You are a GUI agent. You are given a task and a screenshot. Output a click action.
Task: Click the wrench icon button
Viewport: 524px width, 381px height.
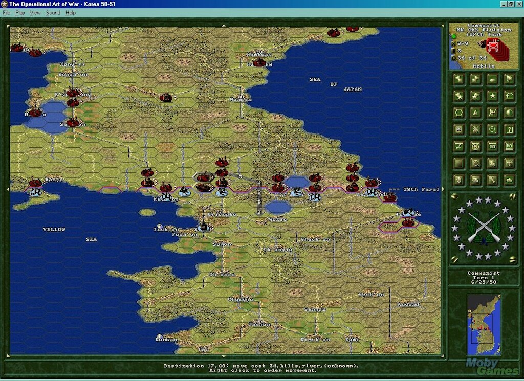click(x=492, y=180)
